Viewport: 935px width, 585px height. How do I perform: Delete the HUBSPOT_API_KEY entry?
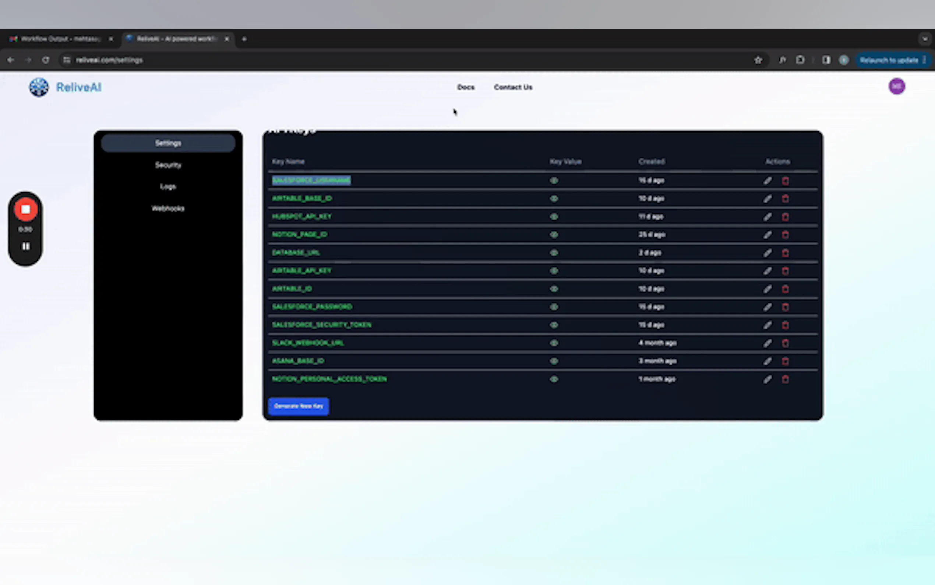(x=785, y=217)
